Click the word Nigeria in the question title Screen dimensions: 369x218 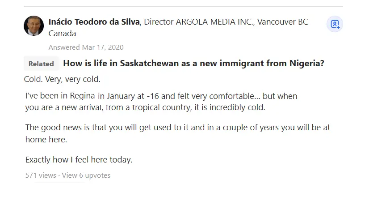pos(307,63)
